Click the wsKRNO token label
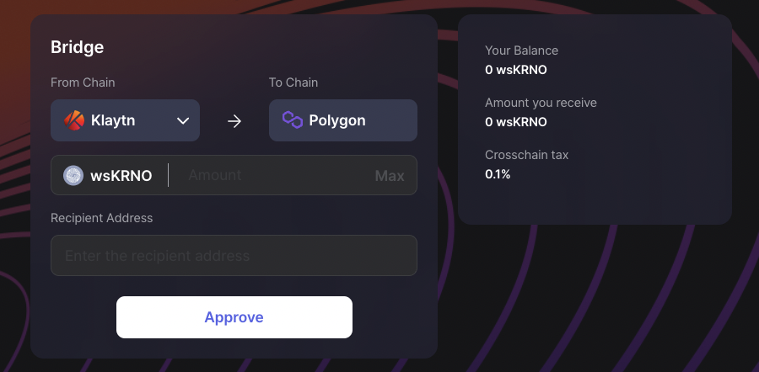This screenshot has height=372, width=759. (x=121, y=176)
